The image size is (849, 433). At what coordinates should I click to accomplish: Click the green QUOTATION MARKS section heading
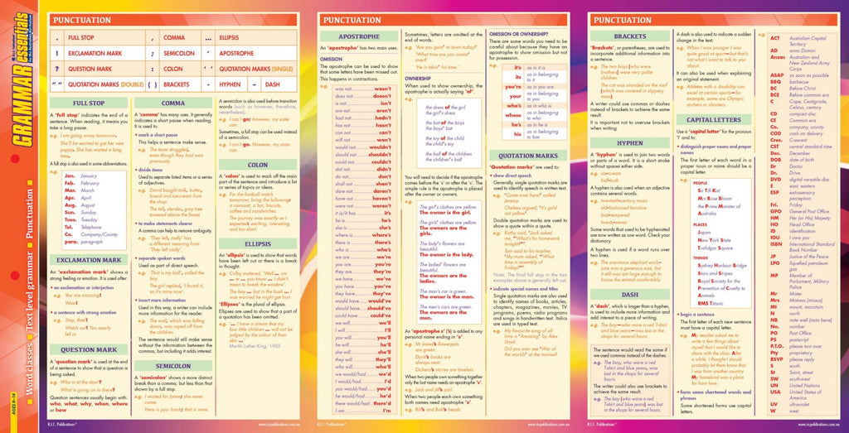(x=528, y=156)
